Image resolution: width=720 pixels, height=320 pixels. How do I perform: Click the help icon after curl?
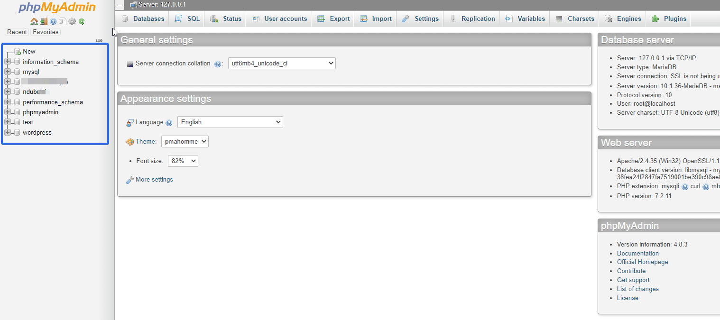click(x=706, y=187)
